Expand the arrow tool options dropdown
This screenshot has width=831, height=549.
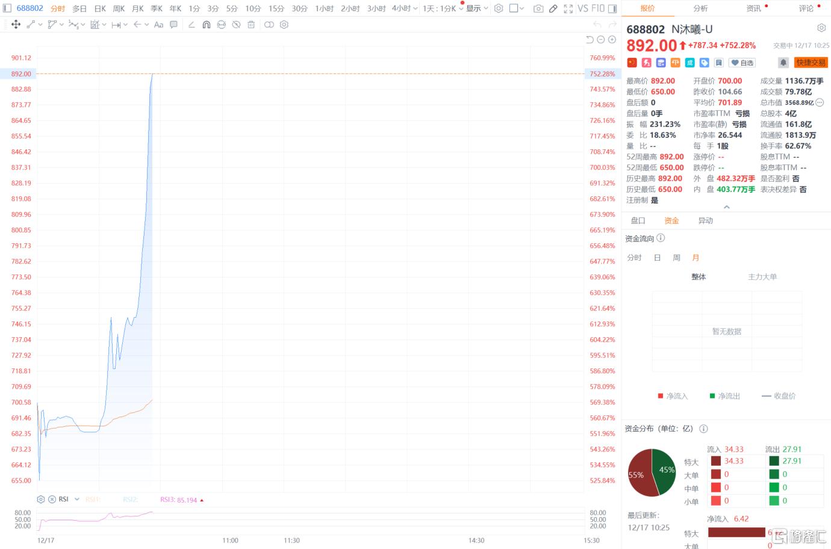[x=146, y=25]
